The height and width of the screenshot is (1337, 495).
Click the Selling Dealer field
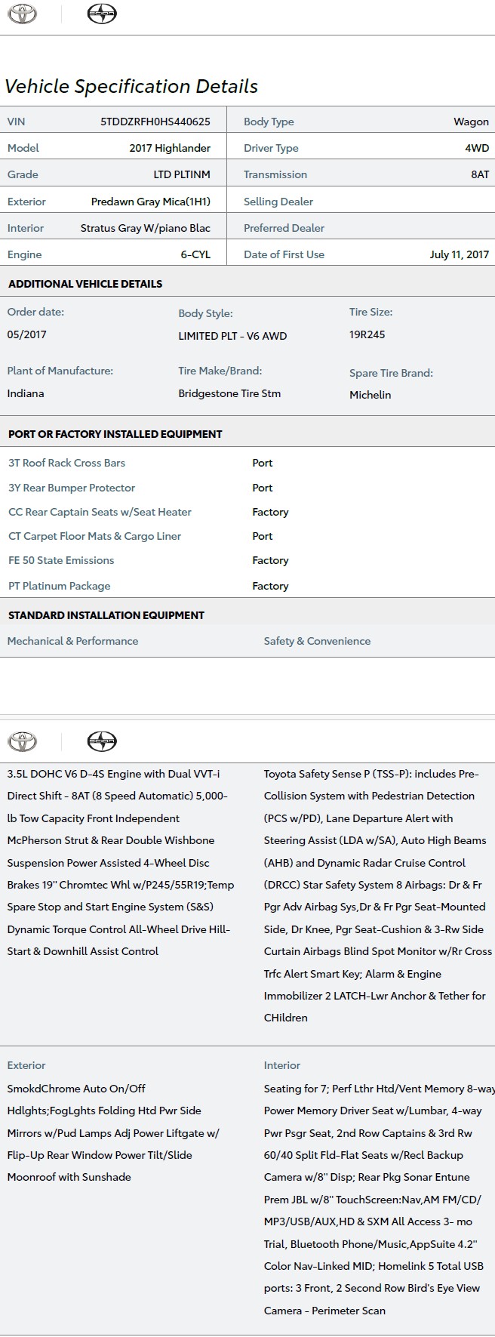coord(278,202)
